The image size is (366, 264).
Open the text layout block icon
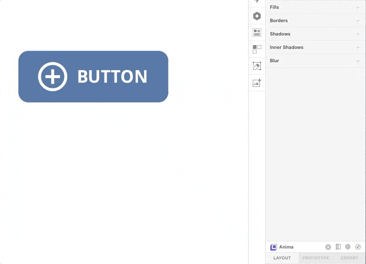[x=257, y=33]
